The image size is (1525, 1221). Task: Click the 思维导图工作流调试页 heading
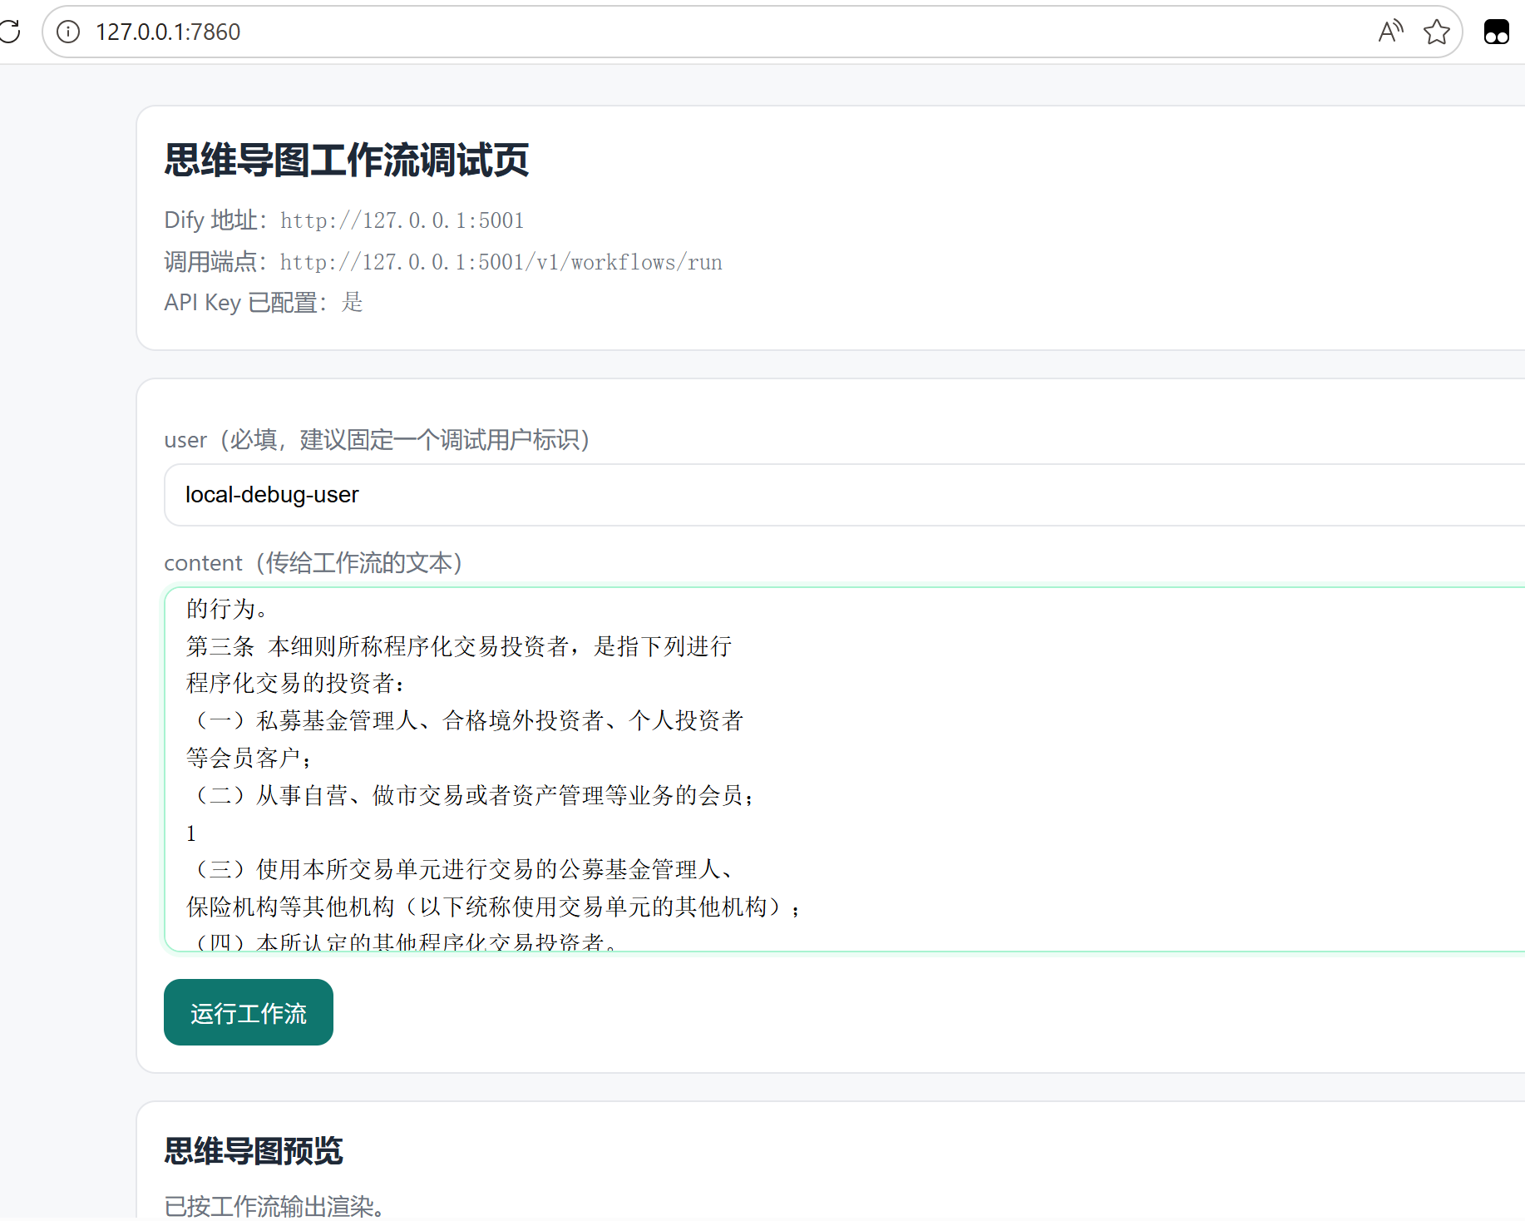point(347,160)
